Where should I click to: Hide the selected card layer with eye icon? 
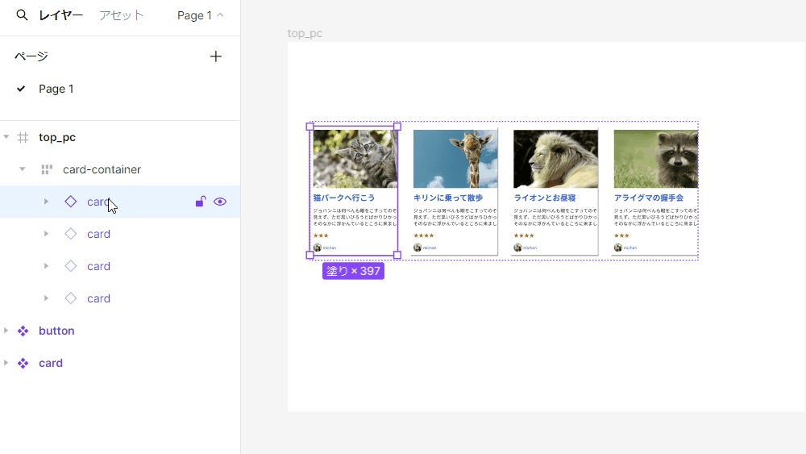(220, 202)
